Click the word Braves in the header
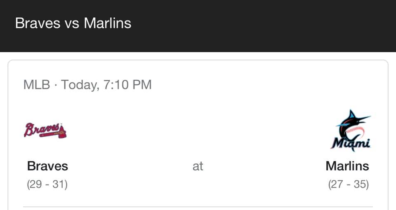This screenshot has height=210, width=396. click(38, 23)
